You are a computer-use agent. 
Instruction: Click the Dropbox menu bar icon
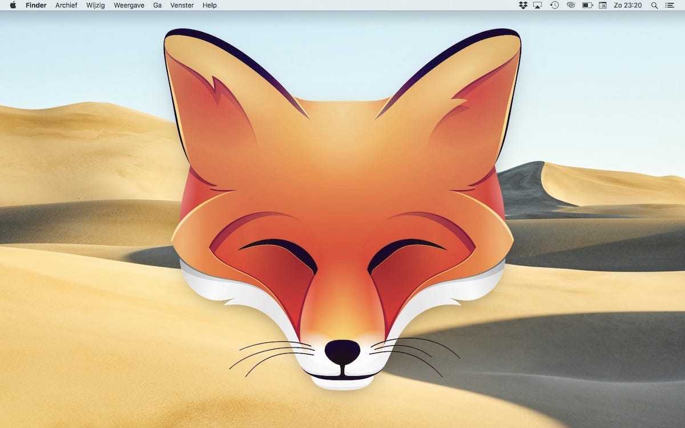click(523, 5)
